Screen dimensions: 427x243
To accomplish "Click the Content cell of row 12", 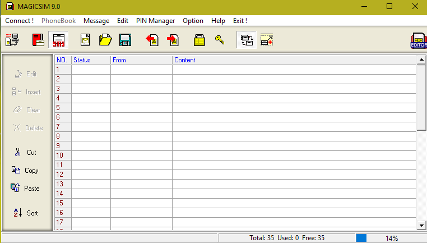I will pos(294,175).
